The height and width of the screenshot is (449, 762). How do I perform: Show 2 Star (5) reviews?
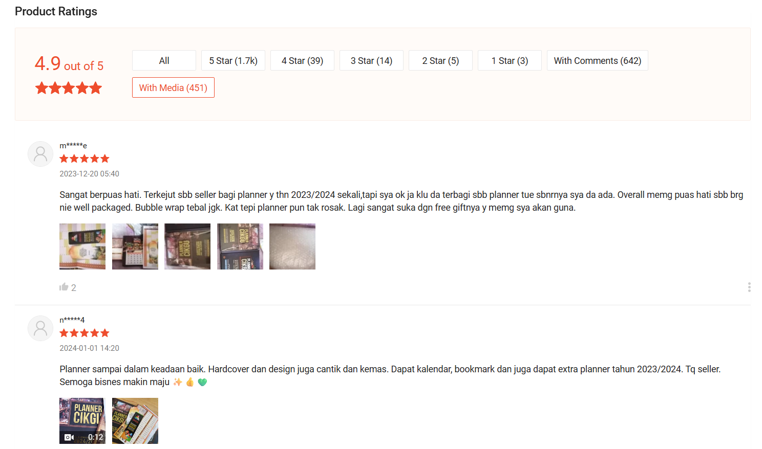(440, 60)
